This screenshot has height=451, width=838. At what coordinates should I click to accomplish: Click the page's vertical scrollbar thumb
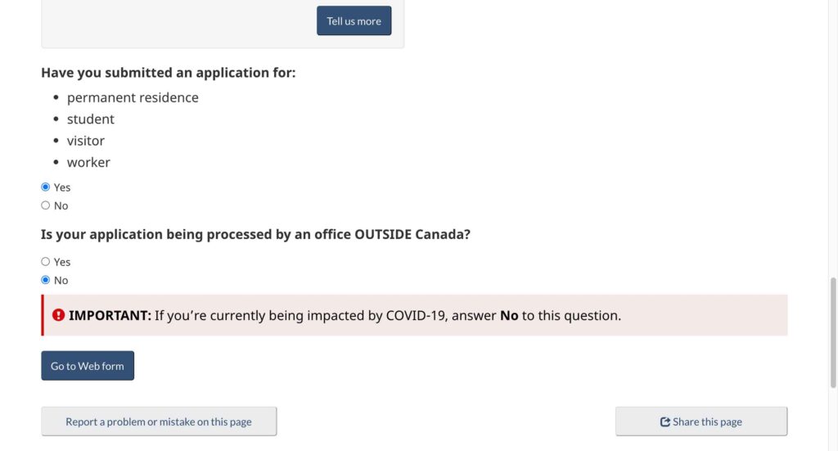tap(833, 327)
